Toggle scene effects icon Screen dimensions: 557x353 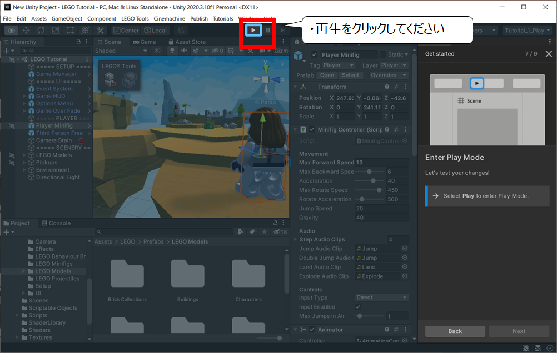(196, 51)
